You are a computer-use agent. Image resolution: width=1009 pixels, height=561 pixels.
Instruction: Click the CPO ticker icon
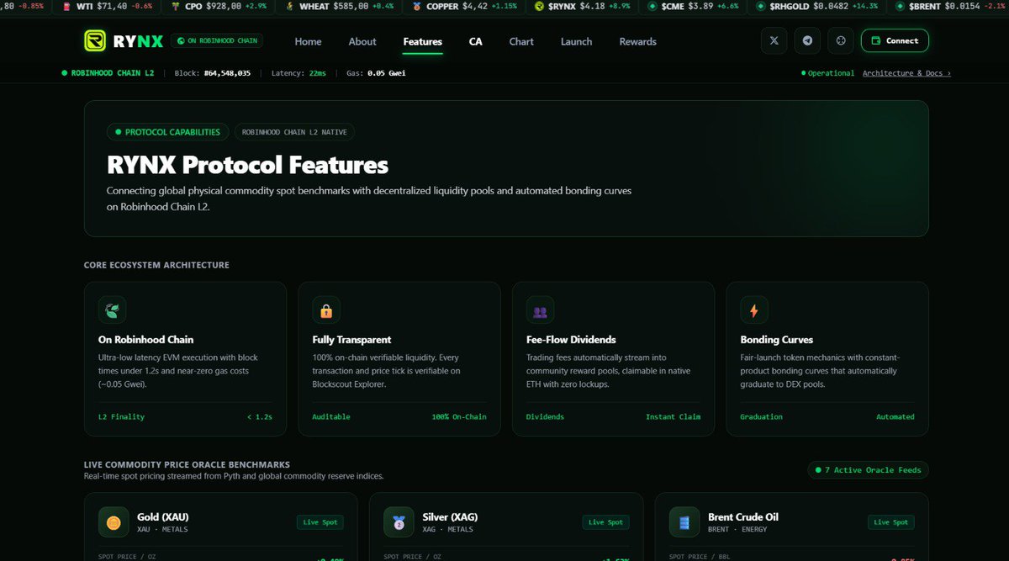point(176,7)
